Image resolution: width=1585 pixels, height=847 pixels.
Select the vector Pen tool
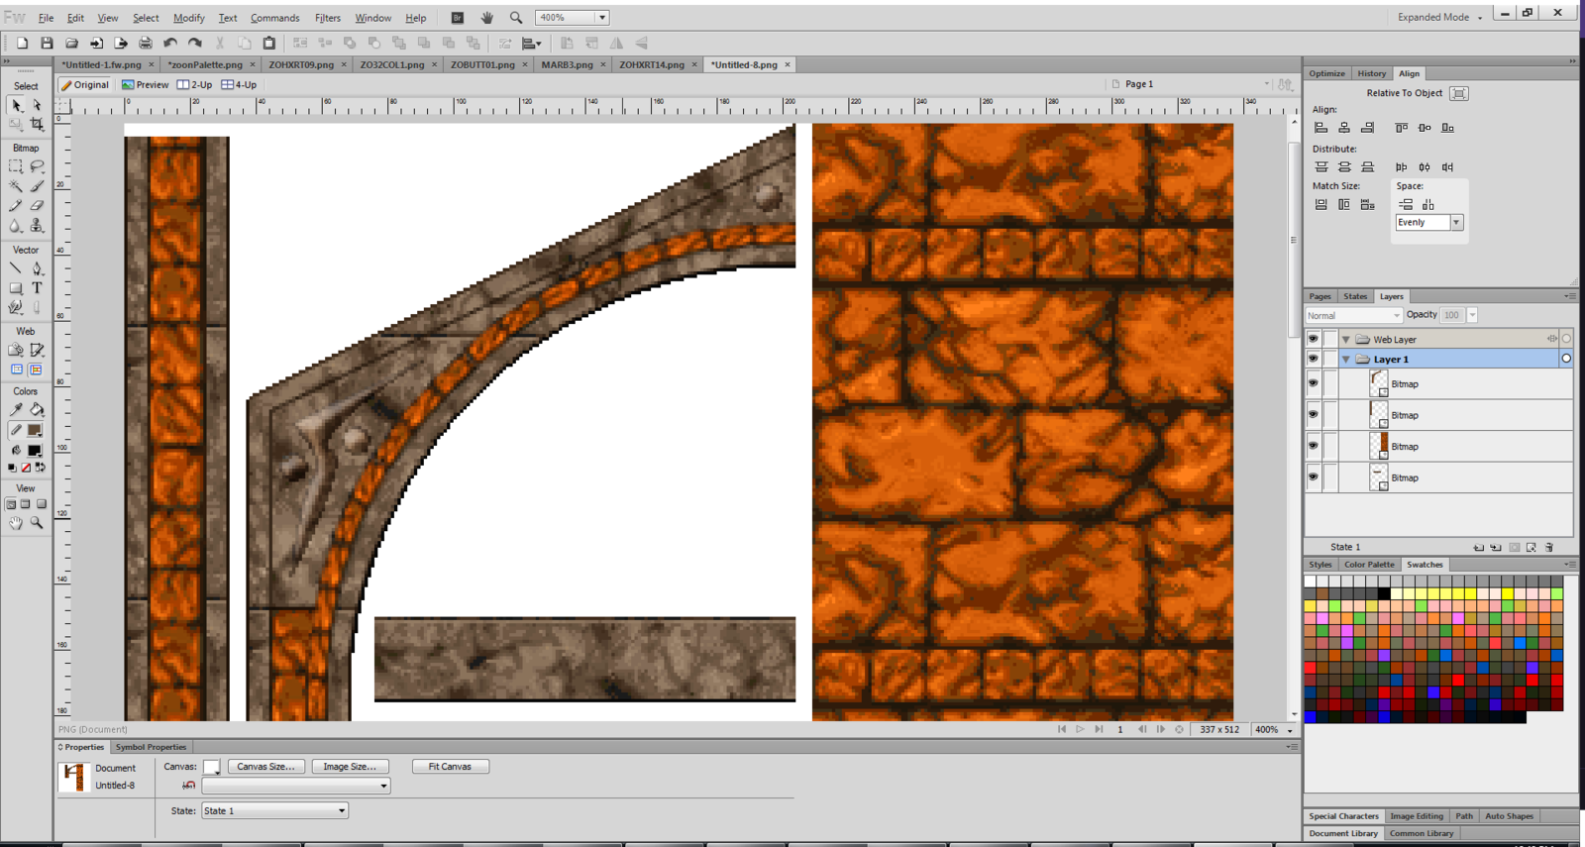pyautogui.click(x=37, y=268)
